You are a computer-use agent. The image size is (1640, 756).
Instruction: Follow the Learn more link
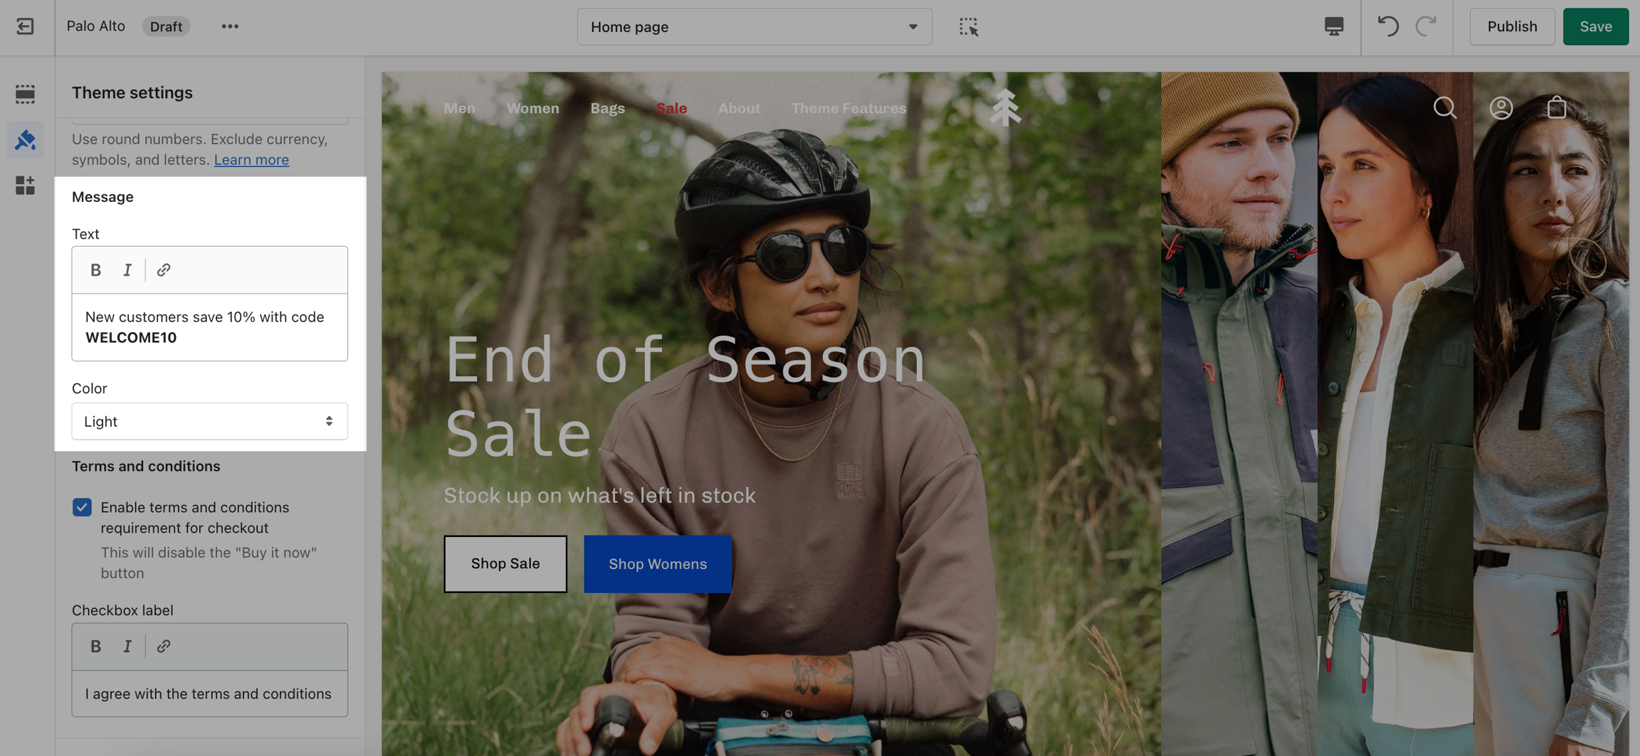pos(251,159)
